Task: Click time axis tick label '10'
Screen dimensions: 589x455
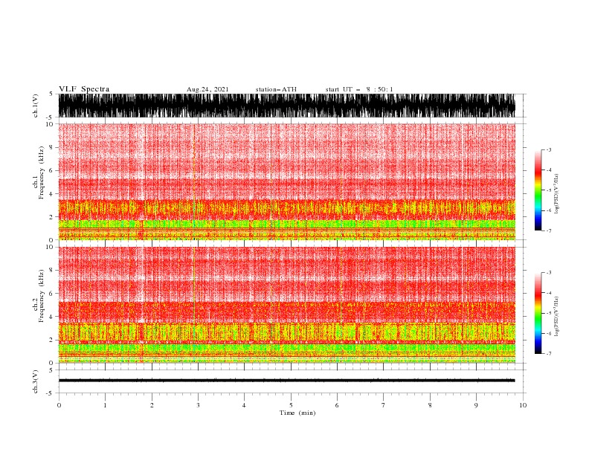Action: point(523,405)
